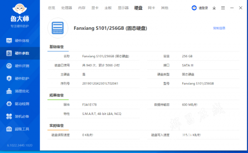Click capacity value 256 GB
This screenshot has width=248, height=153.
coord(187,56)
